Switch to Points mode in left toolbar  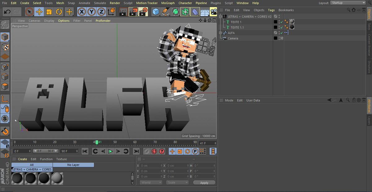(x=5, y=66)
